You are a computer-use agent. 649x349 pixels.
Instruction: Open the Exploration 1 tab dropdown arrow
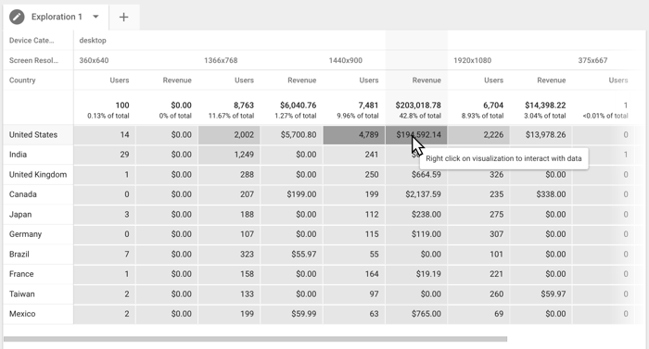(x=95, y=17)
